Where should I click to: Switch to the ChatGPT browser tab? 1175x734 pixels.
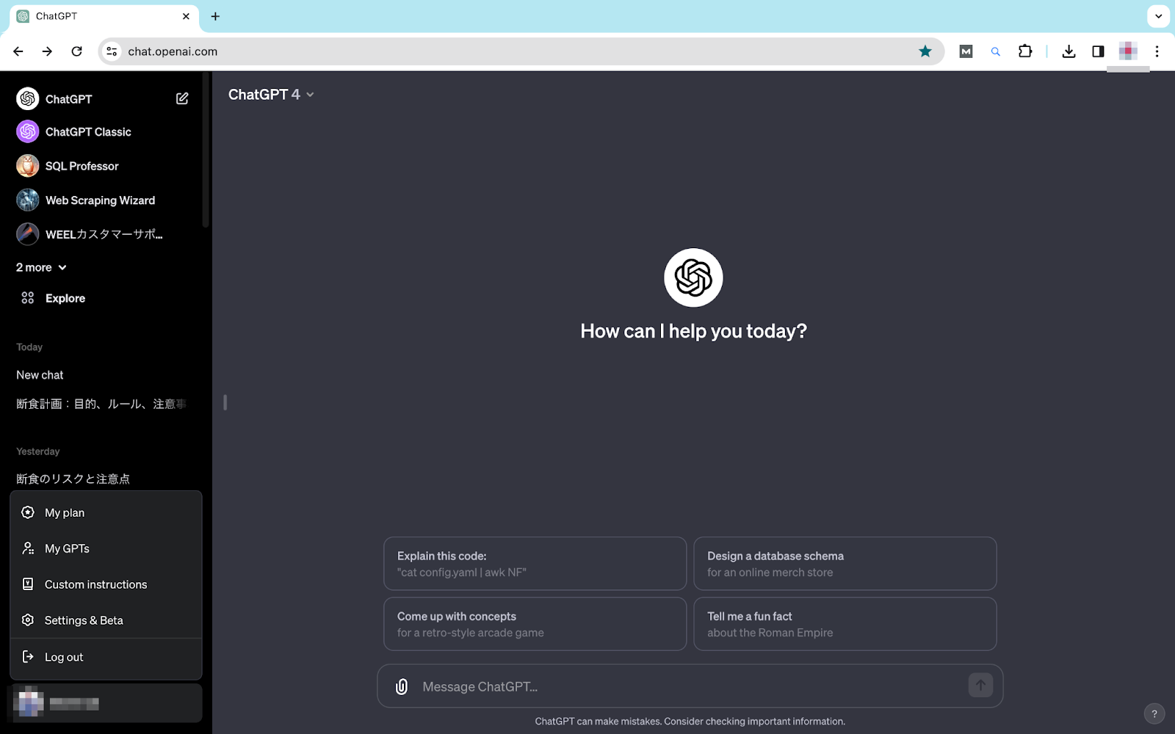(x=103, y=16)
